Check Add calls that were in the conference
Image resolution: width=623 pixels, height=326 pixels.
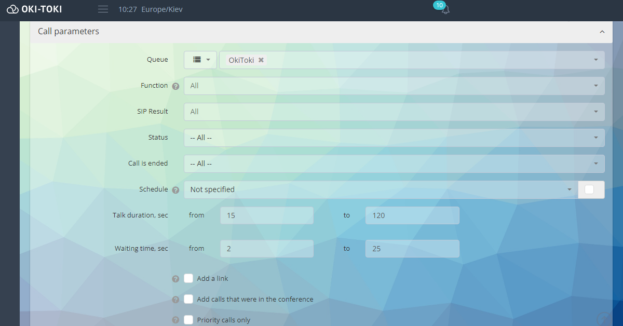188,299
